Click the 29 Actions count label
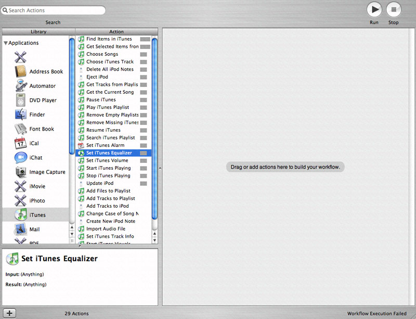The width and height of the screenshot is (416, 319). [76, 314]
